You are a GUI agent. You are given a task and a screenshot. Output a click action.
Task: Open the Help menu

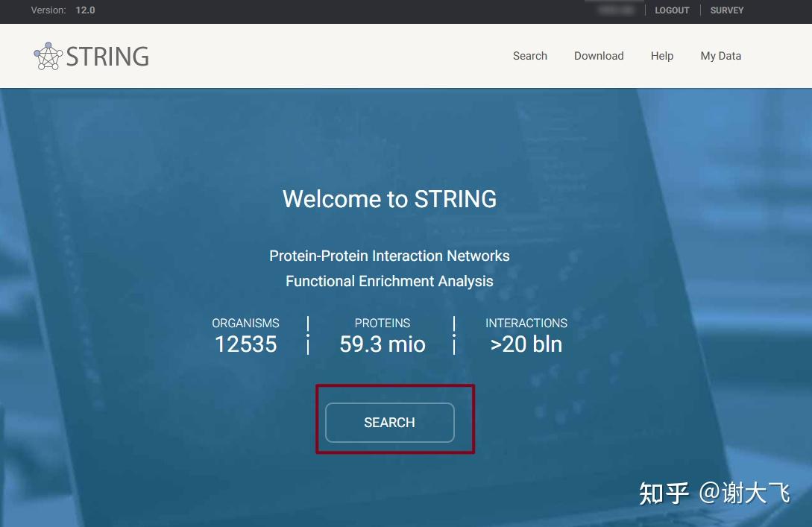662,56
